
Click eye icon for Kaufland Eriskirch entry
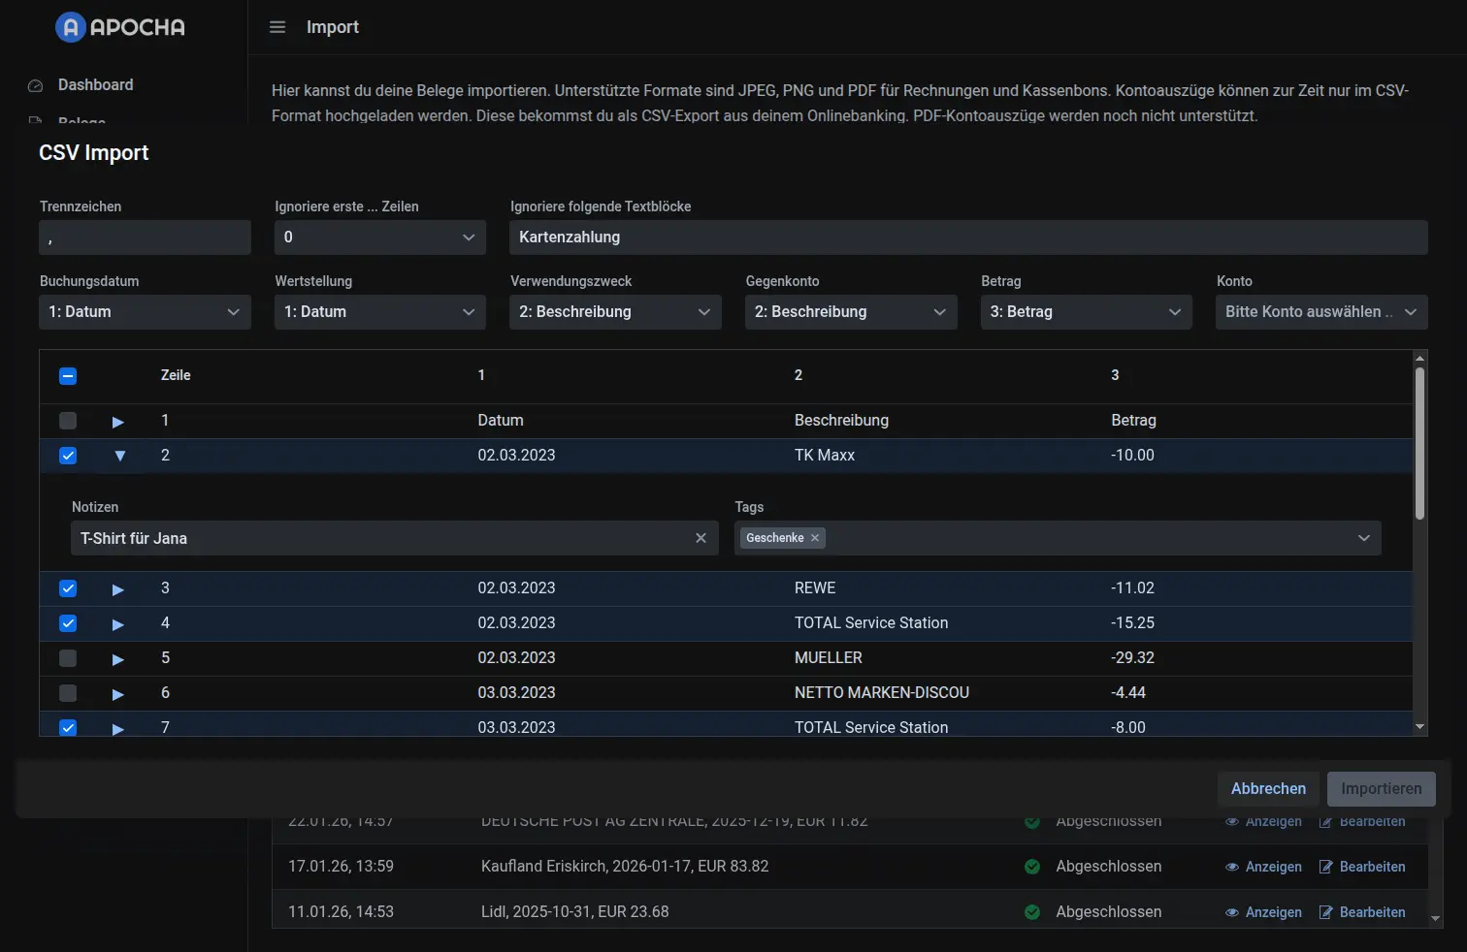point(1232,867)
